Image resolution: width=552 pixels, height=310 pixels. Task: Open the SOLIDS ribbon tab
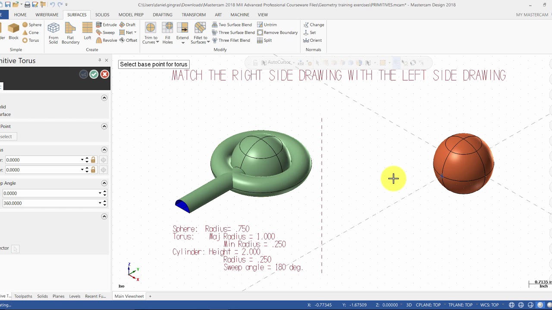[x=102, y=15]
